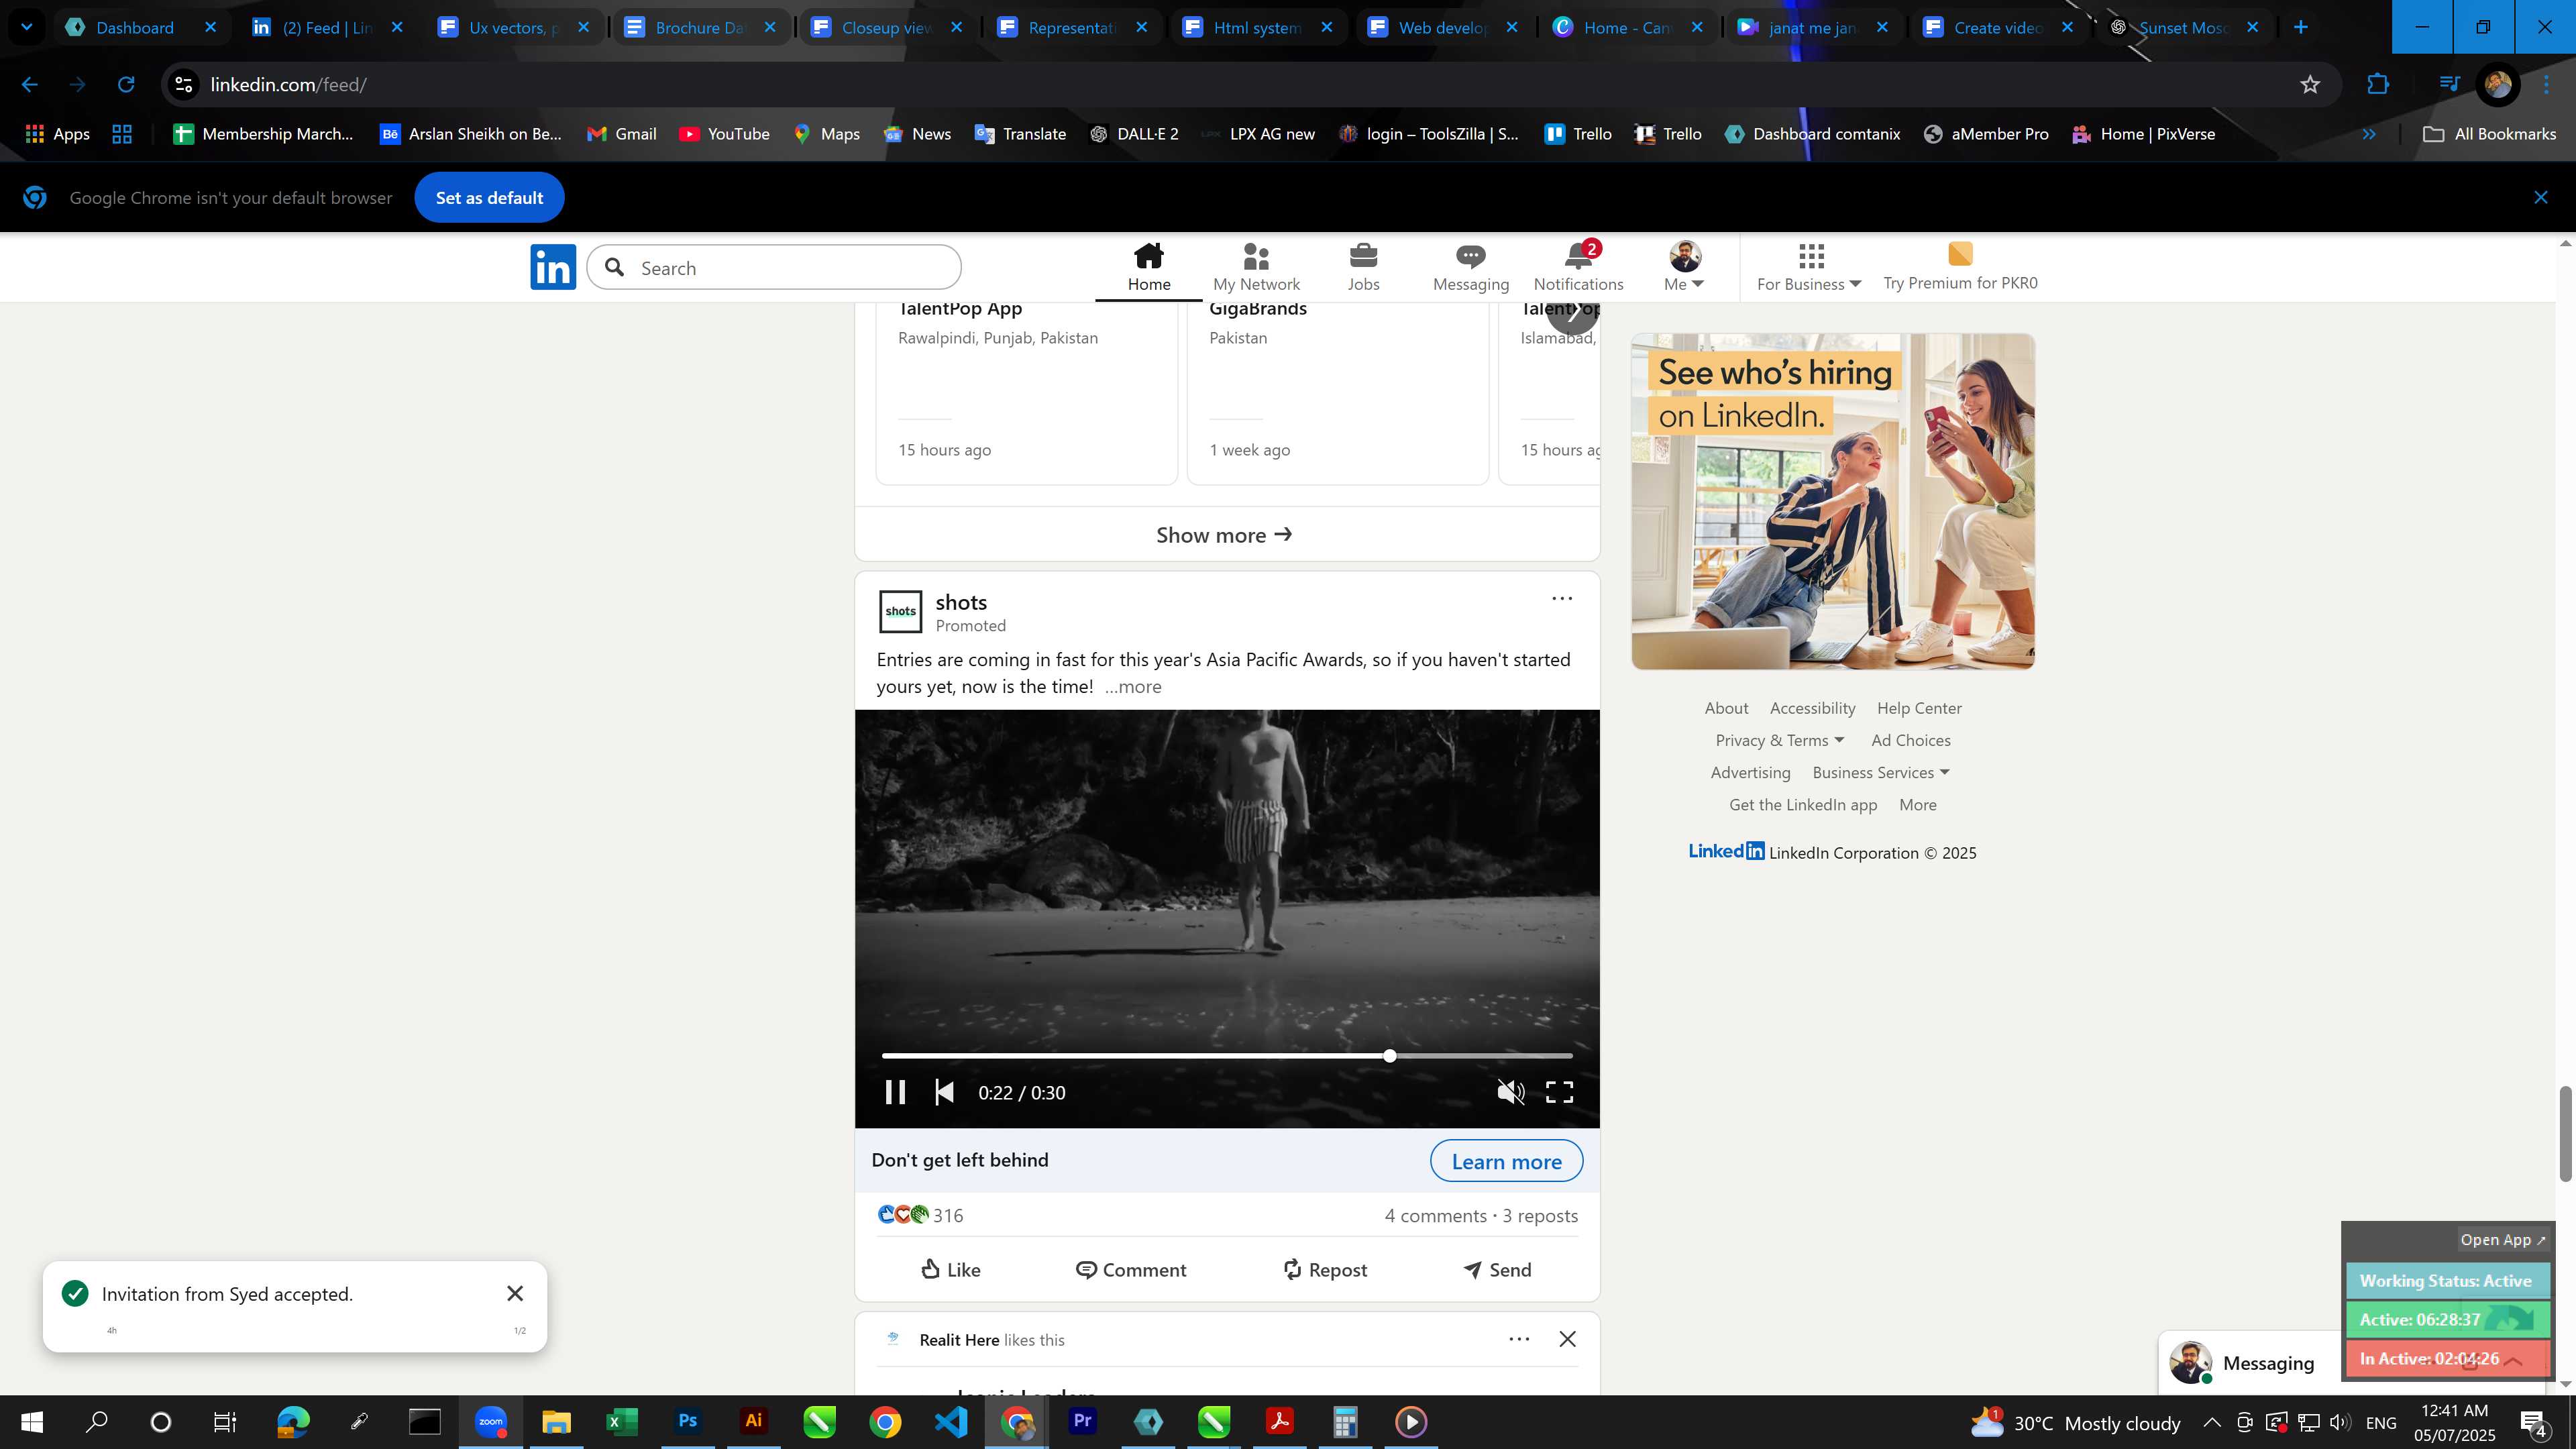Viewport: 2576px width, 1449px height.
Task: Repost the shots post
Action: tap(1324, 1270)
